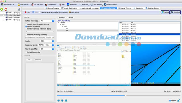Click the green checkmark select-all icon

point(2,9)
